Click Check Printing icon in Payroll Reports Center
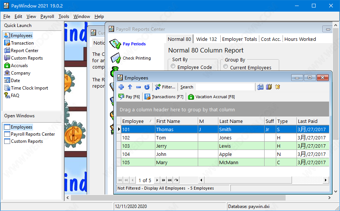Screen dimensions: 340x211 click(x=116, y=58)
